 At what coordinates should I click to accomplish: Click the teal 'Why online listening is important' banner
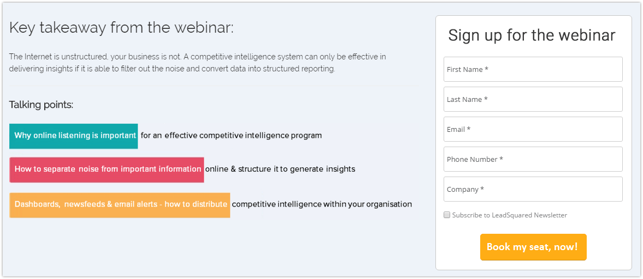pos(73,136)
